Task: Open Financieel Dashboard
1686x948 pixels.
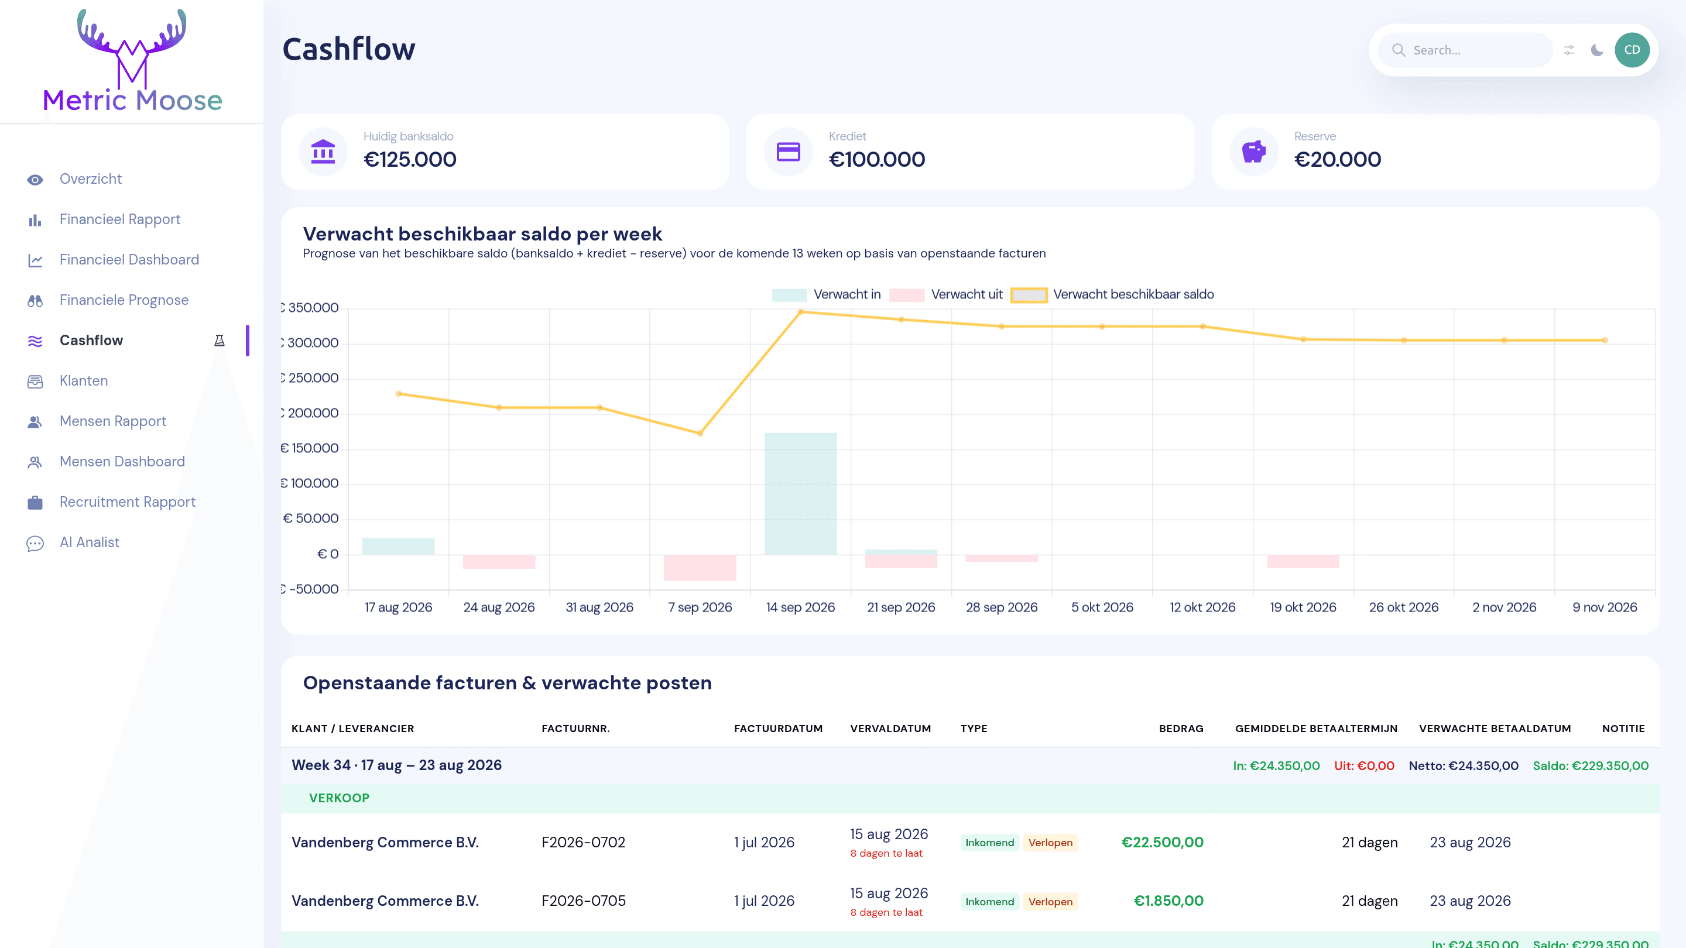Action: 129,260
